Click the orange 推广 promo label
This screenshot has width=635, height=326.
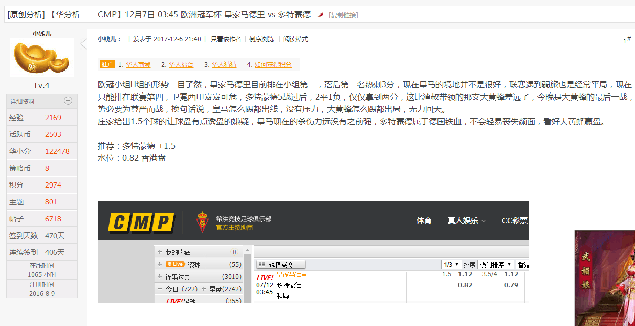click(x=107, y=64)
